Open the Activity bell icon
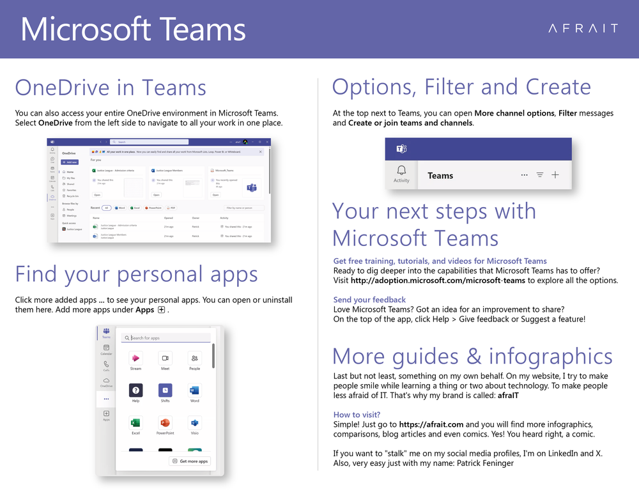This screenshot has height=494, width=639. tap(401, 171)
